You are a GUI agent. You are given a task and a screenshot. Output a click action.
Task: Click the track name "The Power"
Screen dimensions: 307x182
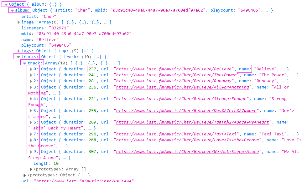tap(273, 75)
